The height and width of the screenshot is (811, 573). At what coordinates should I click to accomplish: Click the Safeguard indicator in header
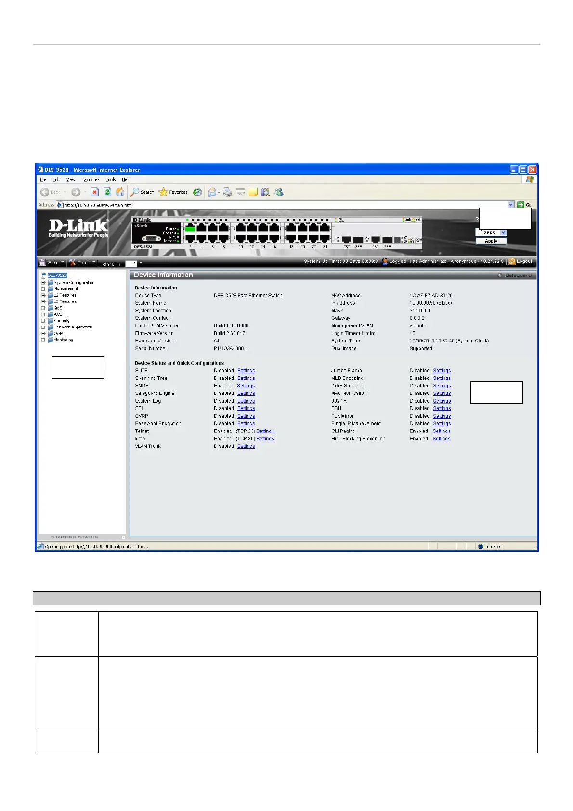tap(515, 275)
